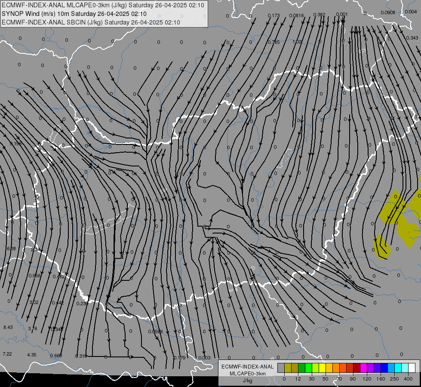421x387 pixels.
Task: Click the grid value '8.43'
Action: (x=8, y=327)
